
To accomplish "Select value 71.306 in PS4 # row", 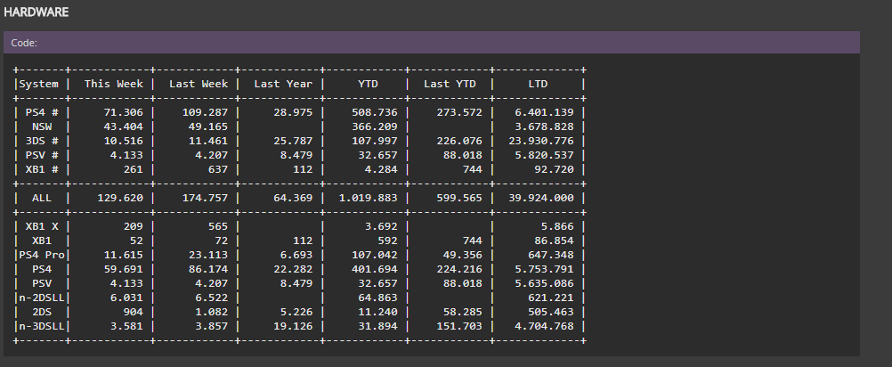I will point(124,112).
